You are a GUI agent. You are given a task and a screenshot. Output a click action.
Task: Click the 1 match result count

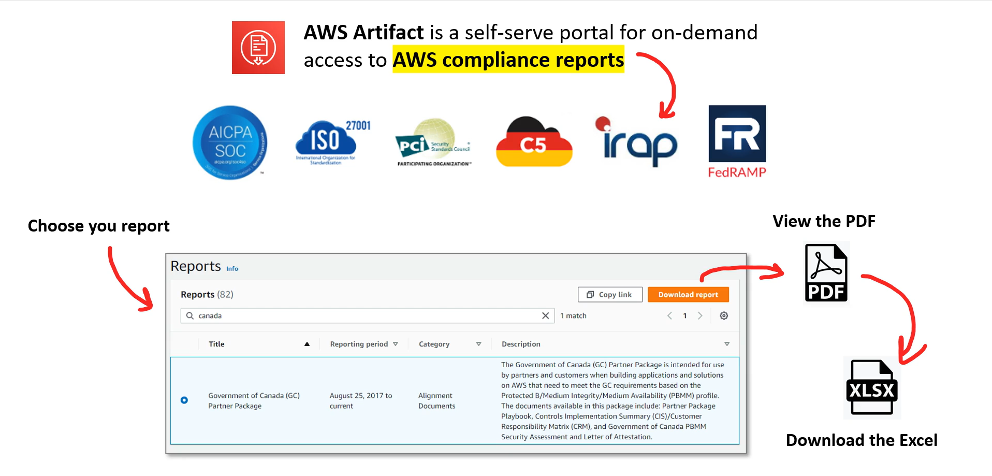pyautogui.click(x=573, y=315)
